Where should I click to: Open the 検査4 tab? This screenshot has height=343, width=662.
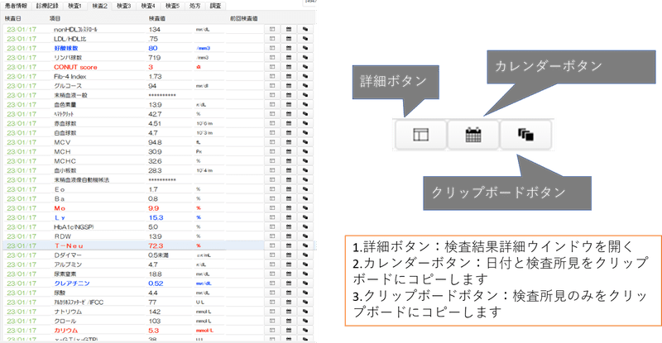pyautogui.click(x=148, y=6)
